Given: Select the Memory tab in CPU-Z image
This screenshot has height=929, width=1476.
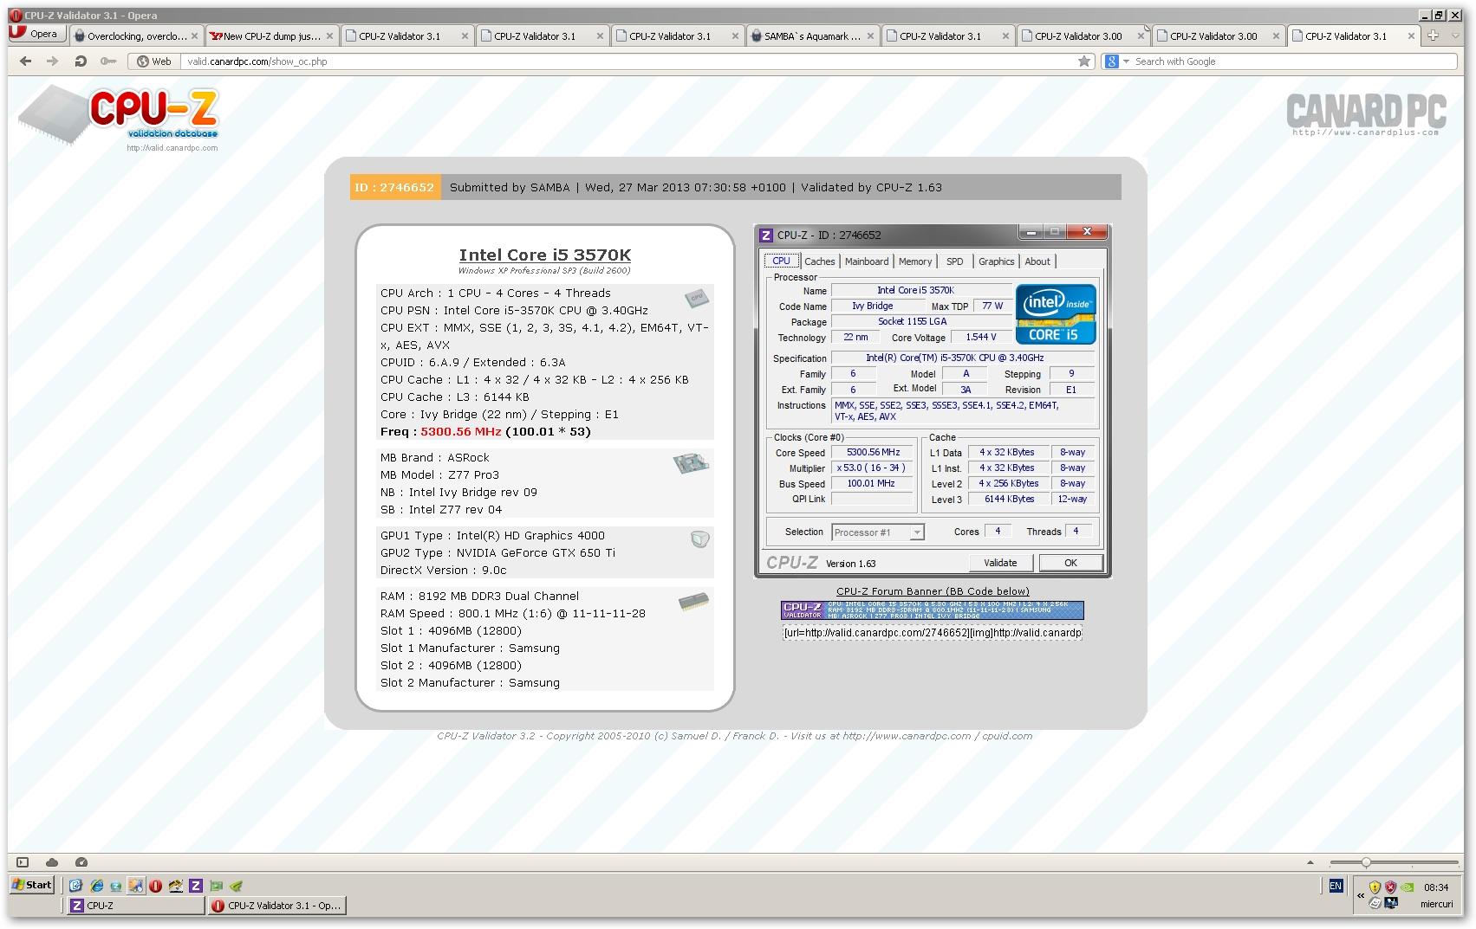Looking at the screenshot, I should pos(915,261).
